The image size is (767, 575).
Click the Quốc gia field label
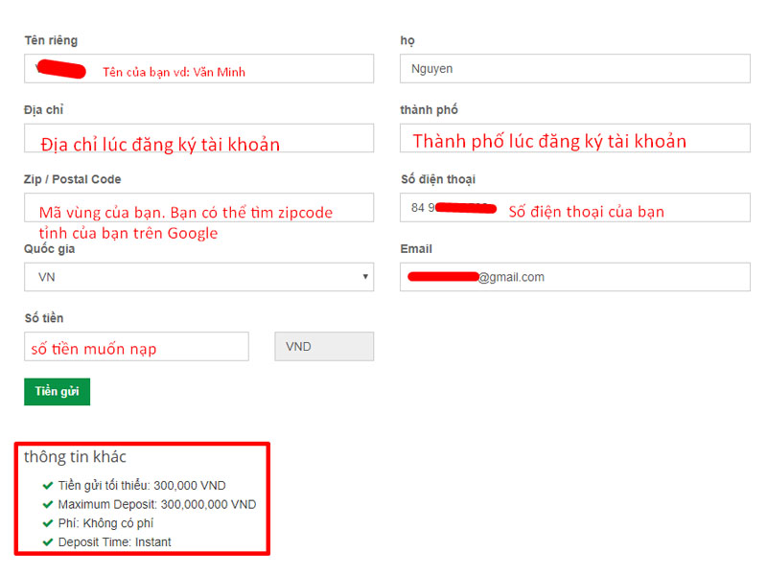tap(50, 249)
